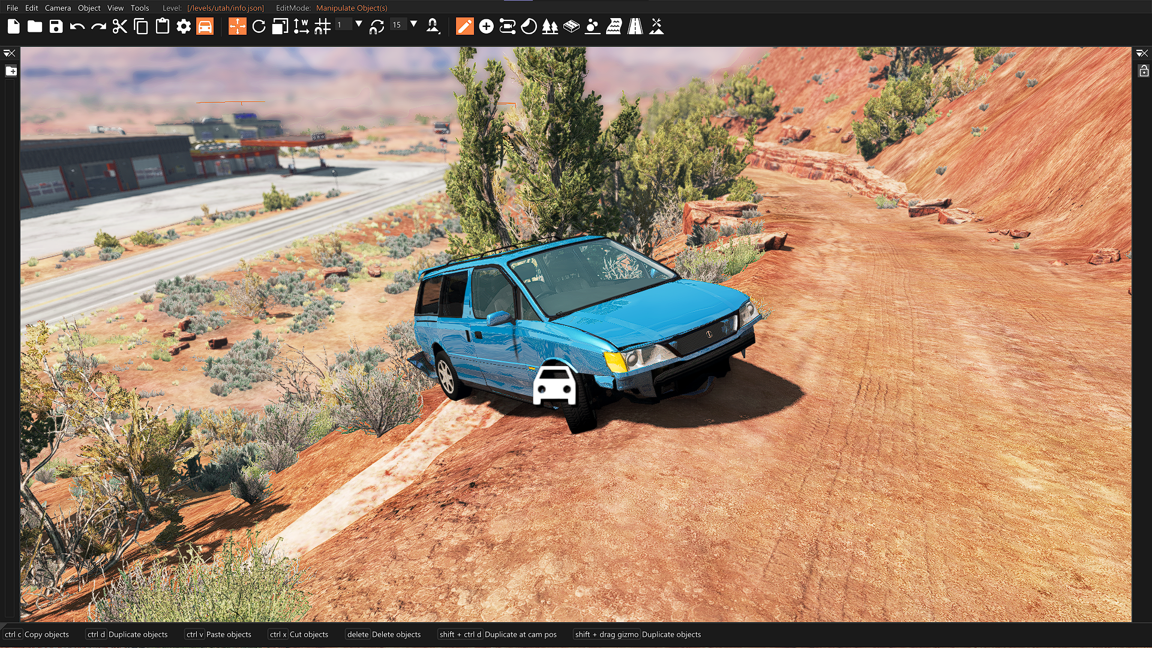Click the add folder icon in left panel
Viewport: 1152px width, 648px height.
coord(11,71)
